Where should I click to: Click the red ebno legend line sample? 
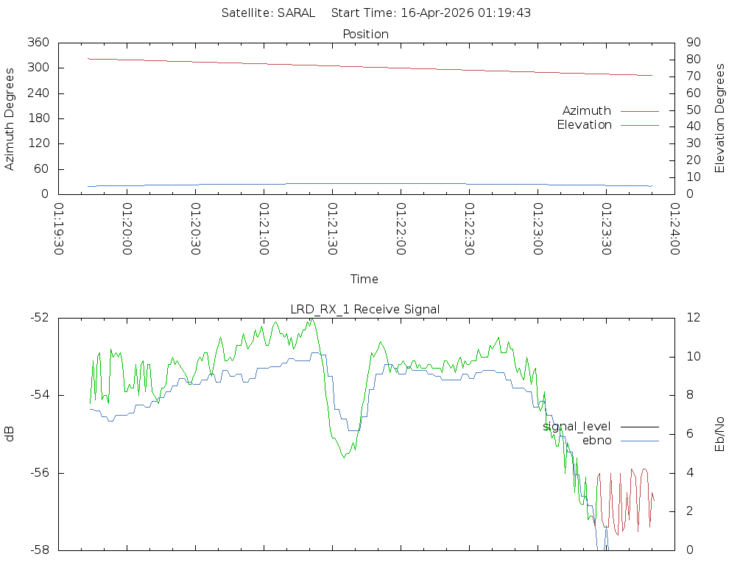point(639,441)
